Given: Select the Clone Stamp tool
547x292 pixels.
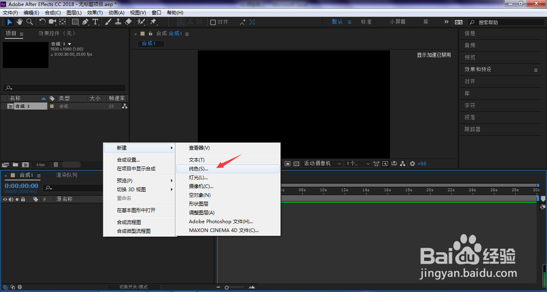Looking at the screenshot, I should (x=119, y=22).
